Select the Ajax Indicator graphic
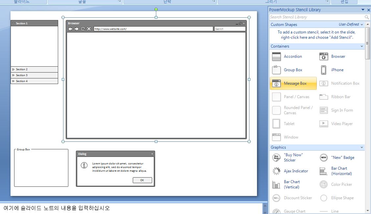This screenshot has width=371, height=214. tap(276, 171)
